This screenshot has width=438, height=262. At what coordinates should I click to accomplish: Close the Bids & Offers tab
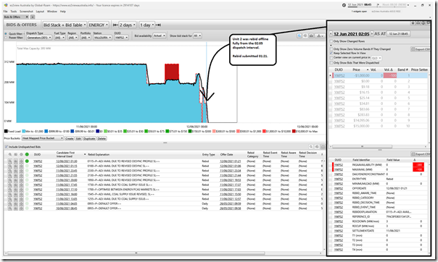27,17
